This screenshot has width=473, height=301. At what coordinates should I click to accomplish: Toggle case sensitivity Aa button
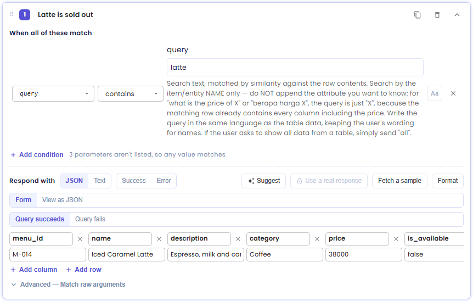click(435, 93)
